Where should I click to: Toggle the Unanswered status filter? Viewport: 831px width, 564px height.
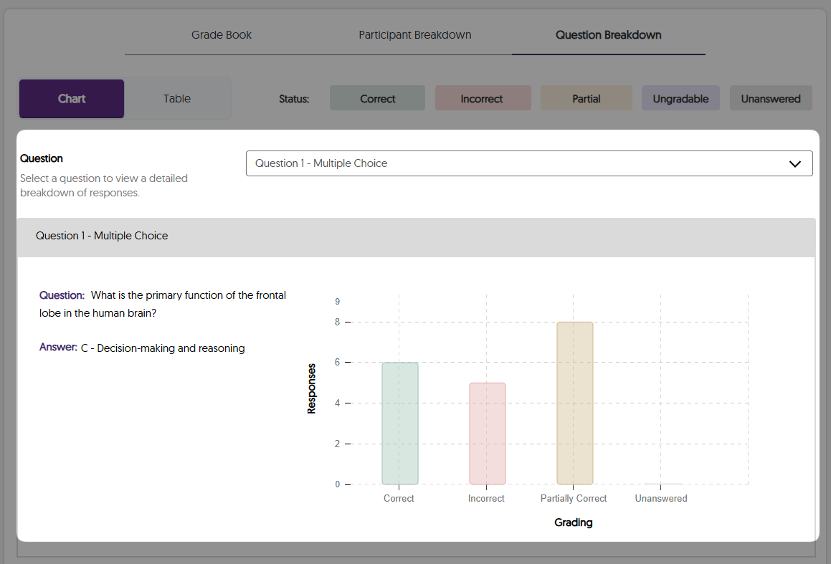pyautogui.click(x=771, y=98)
